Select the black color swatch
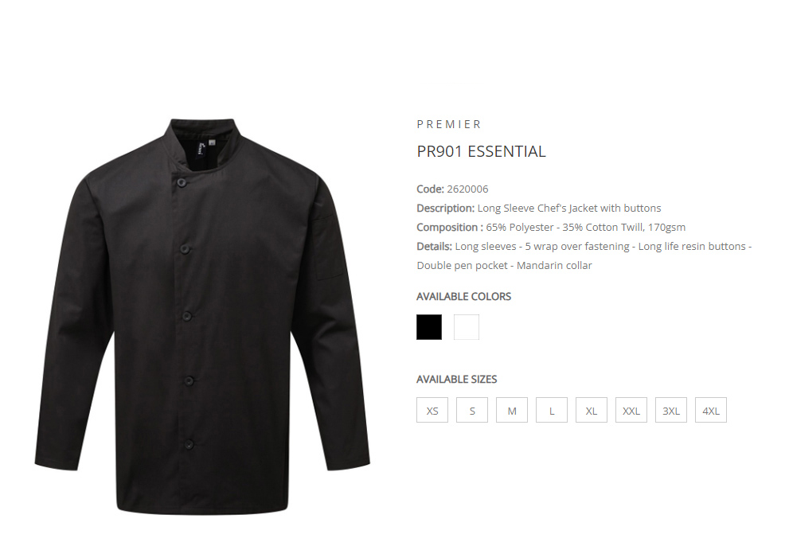Image resolution: width=789 pixels, height=546 pixels. [428, 327]
